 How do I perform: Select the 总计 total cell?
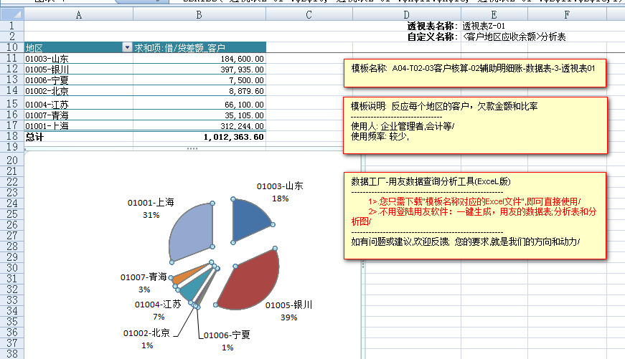[x=34, y=136]
